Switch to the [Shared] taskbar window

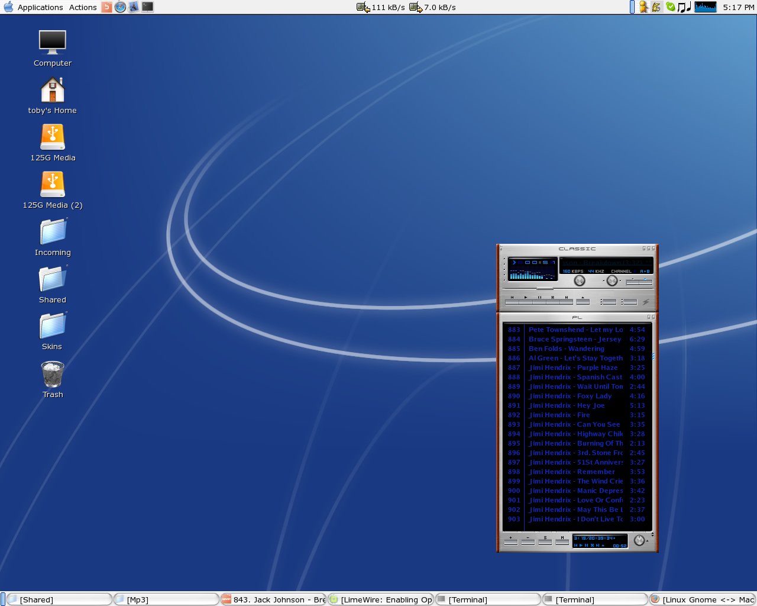coord(59,599)
